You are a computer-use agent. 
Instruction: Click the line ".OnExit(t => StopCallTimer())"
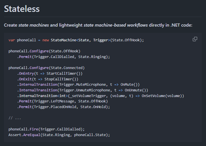pos(48,79)
